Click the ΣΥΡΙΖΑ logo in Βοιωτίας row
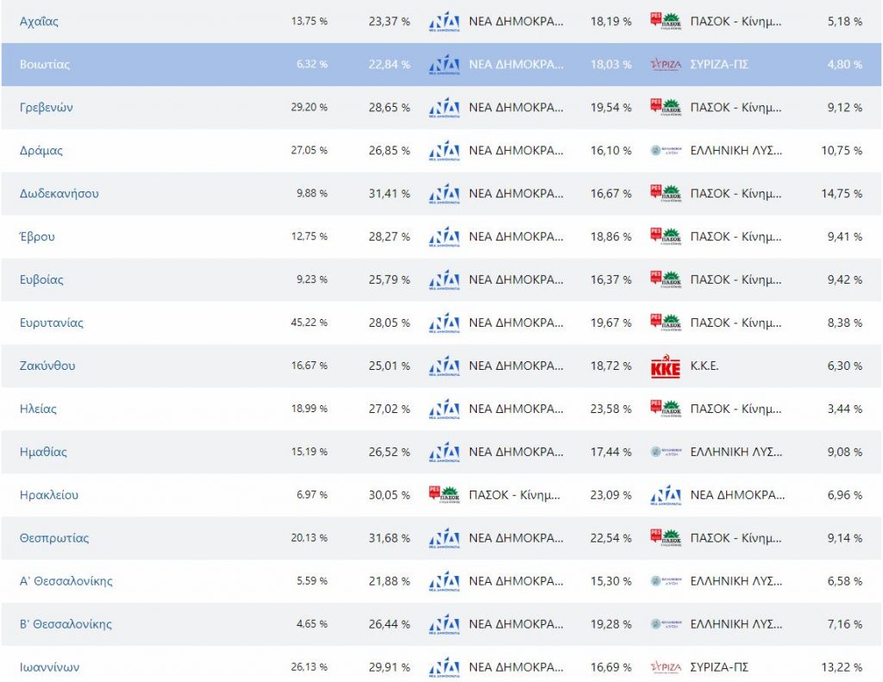The height and width of the screenshot is (682, 883). 666,65
